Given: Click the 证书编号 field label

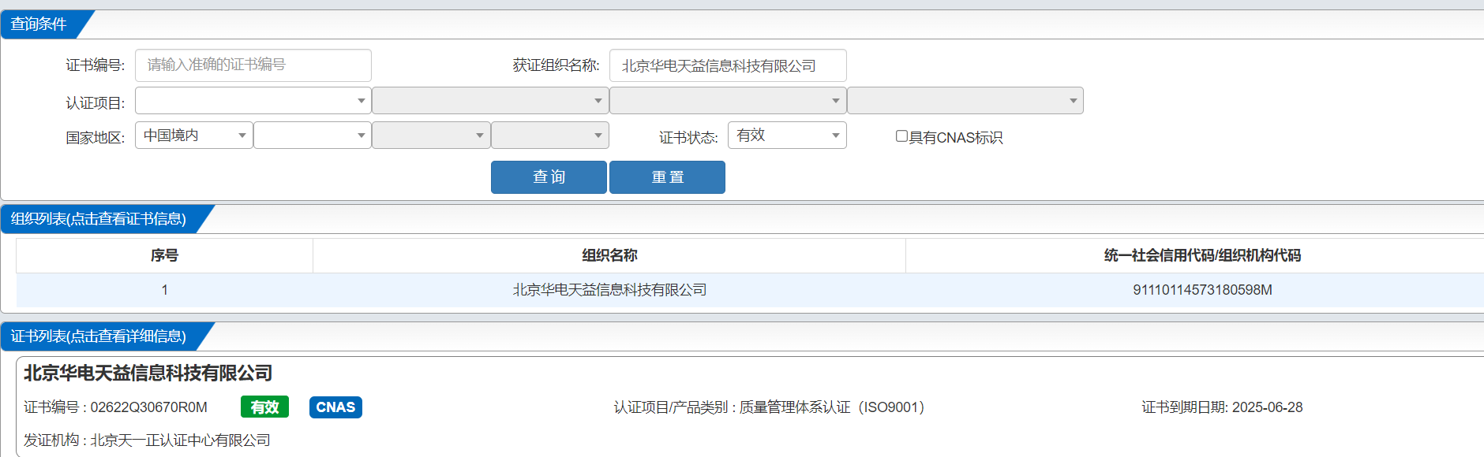Looking at the screenshot, I should (95, 65).
